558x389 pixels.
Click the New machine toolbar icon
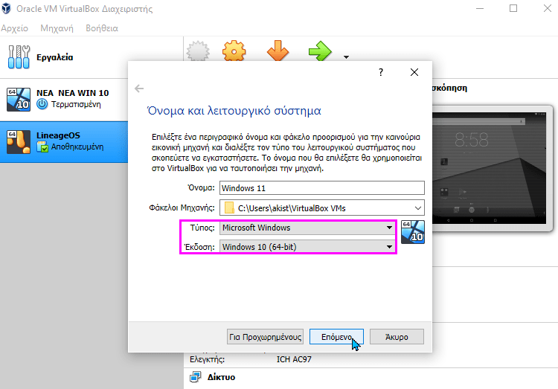click(196, 53)
